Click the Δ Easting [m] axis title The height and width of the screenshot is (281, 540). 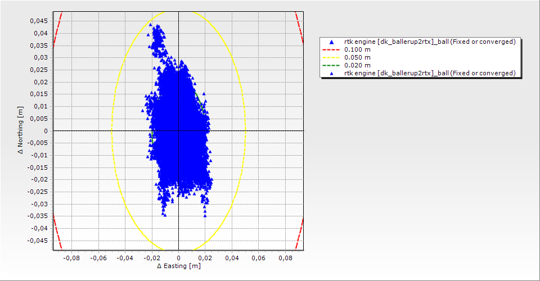(x=179, y=266)
